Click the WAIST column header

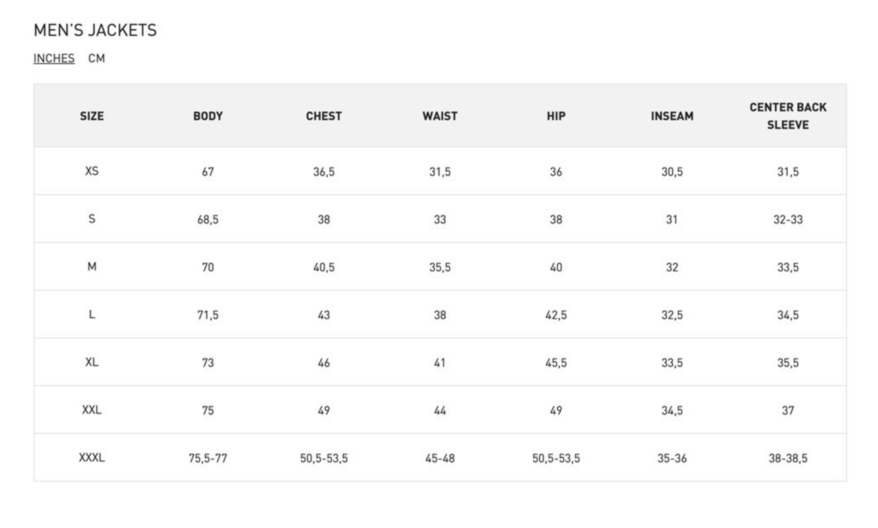click(440, 116)
